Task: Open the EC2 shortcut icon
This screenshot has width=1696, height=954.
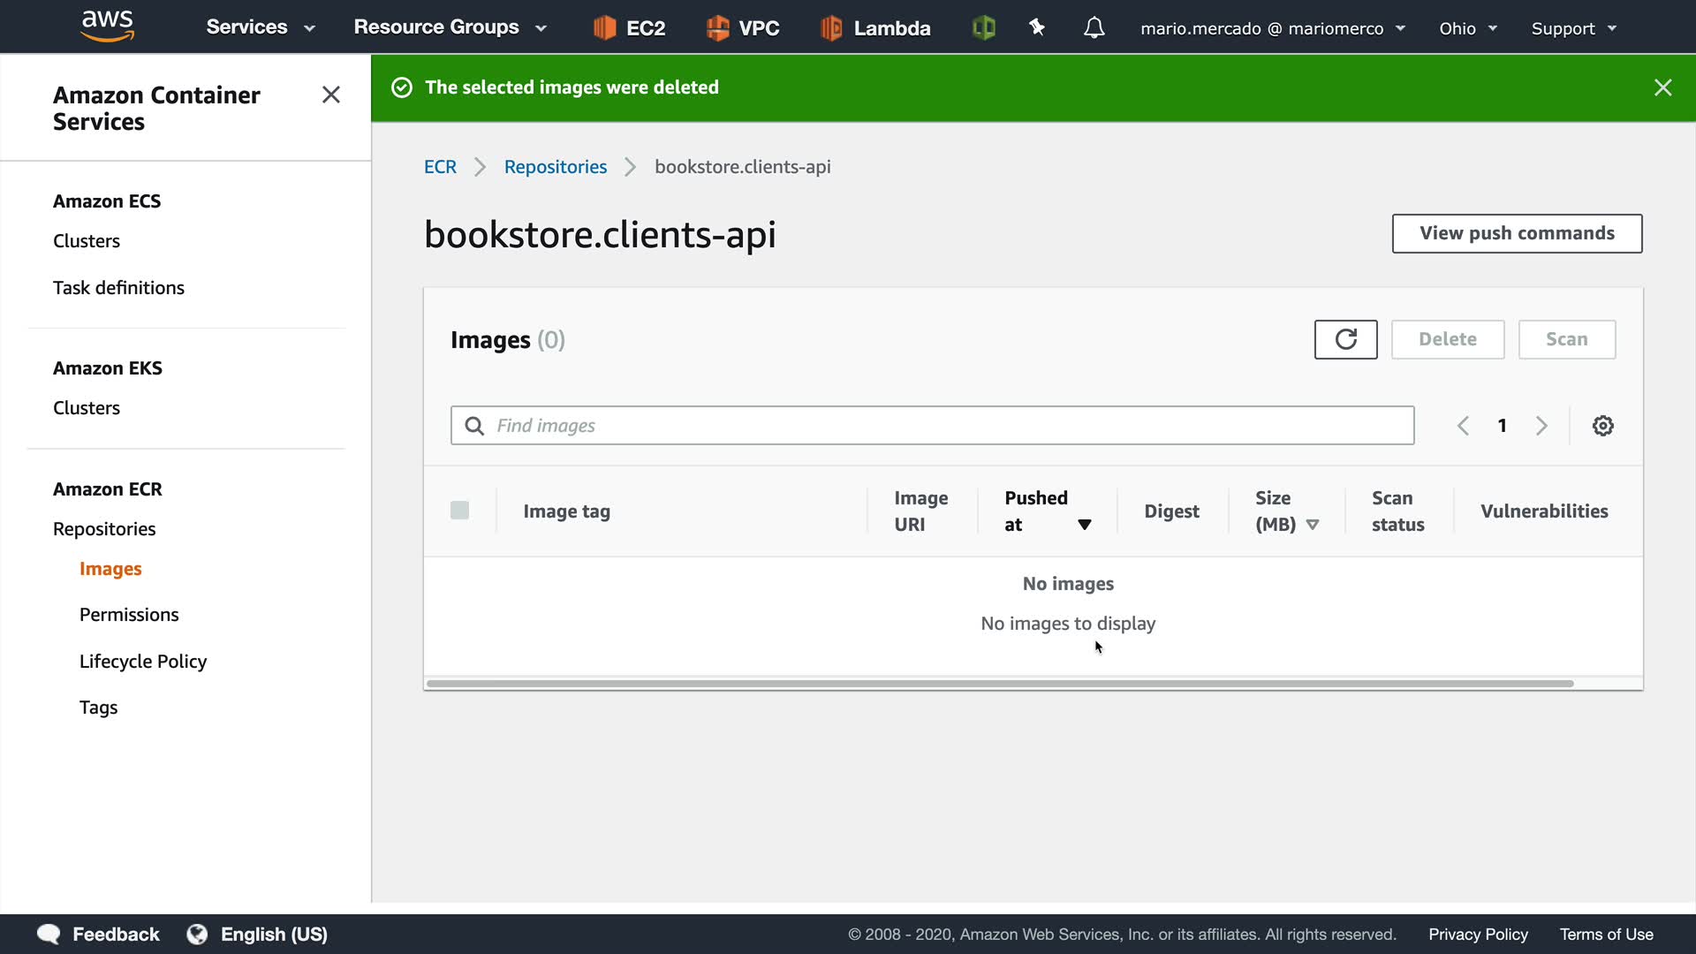Action: coord(604,28)
